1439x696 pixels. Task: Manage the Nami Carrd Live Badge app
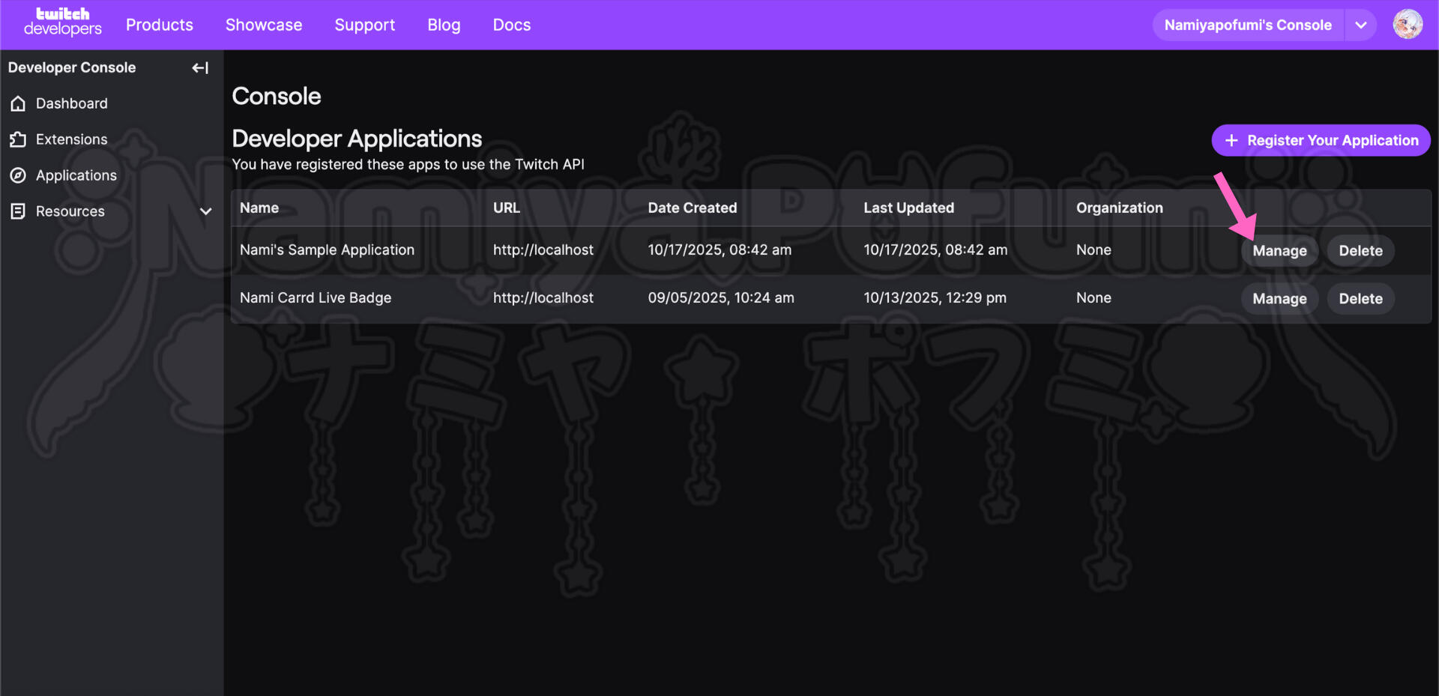[1279, 299]
